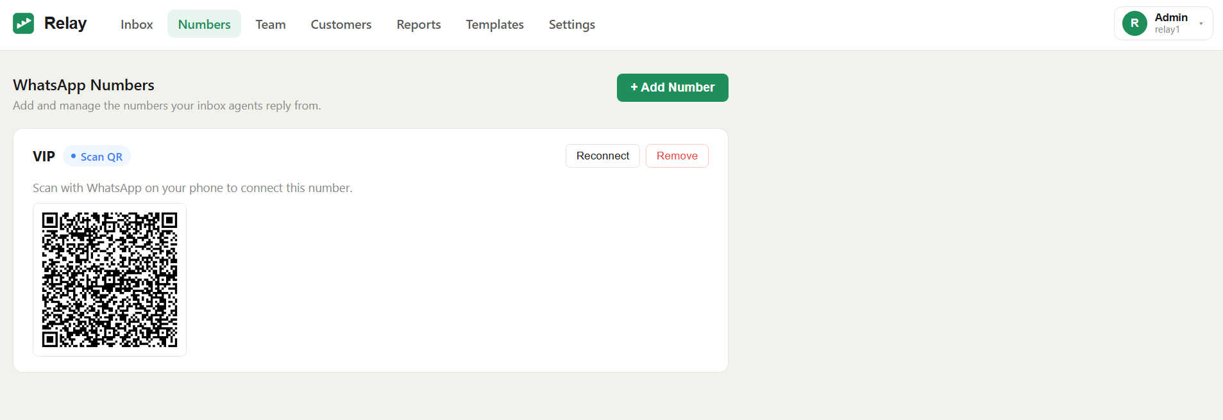Go to Settings in the navigation
The image size is (1223, 420).
tap(572, 24)
